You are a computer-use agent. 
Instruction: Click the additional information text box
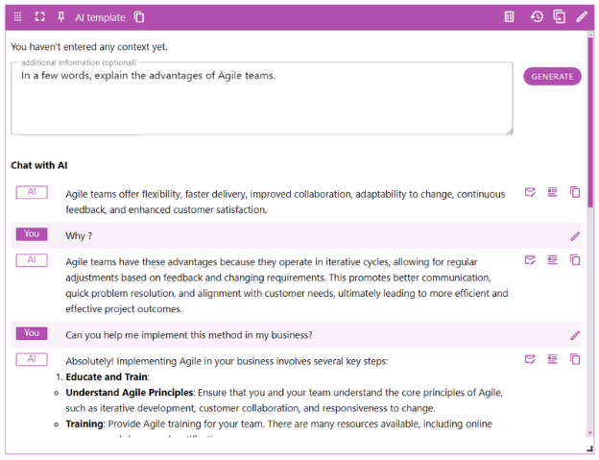[261, 101]
